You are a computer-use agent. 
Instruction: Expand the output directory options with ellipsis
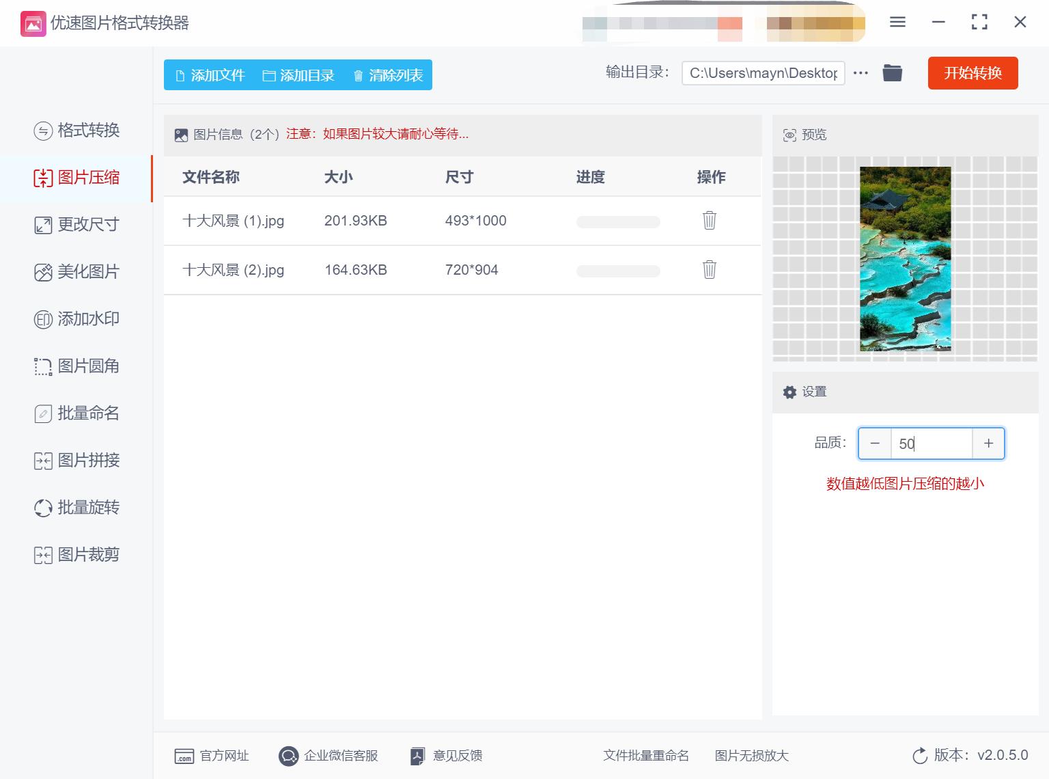(861, 72)
